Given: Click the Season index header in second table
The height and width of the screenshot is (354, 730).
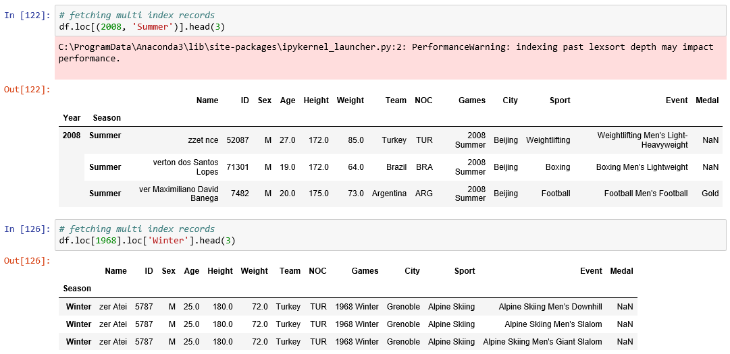Looking at the screenshot, I should point(77,289).
